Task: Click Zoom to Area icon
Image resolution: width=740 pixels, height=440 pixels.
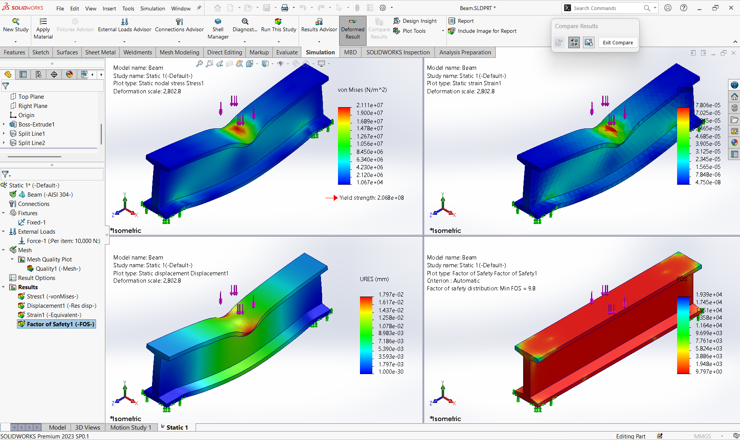Action: 209,64
